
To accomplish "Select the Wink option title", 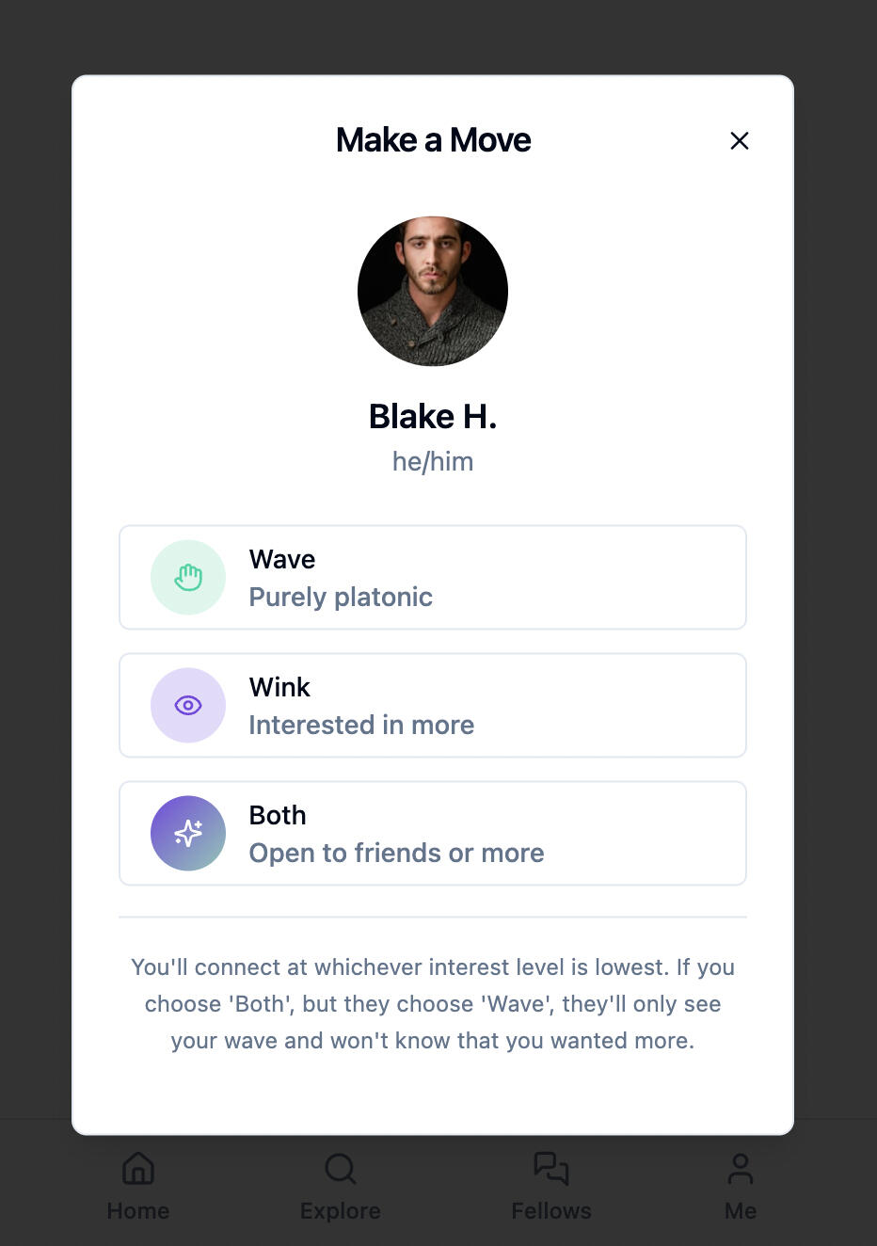I will pos(279,687).
